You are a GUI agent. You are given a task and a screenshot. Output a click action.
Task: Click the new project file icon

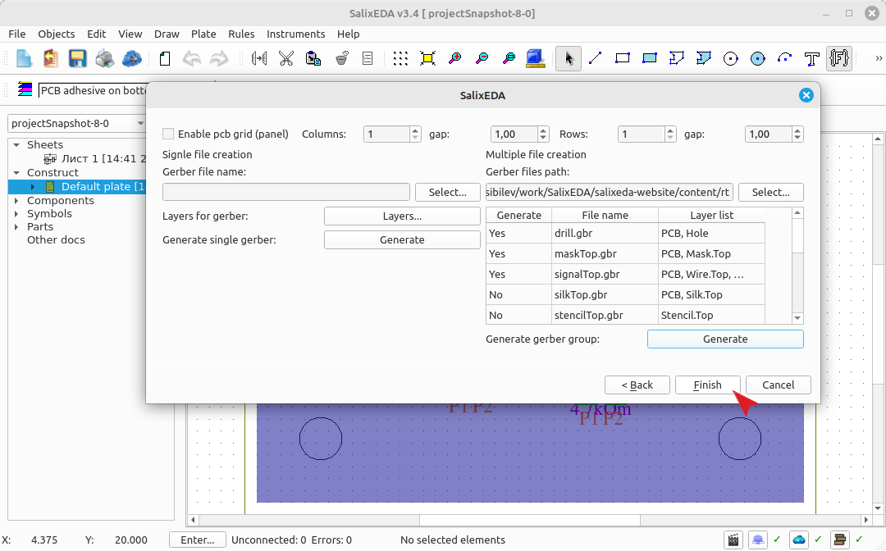(24, 58)
